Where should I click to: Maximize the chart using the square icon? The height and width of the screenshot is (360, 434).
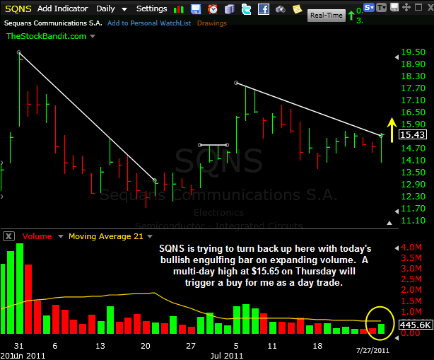pyautogui.click(x=418, y=7)
